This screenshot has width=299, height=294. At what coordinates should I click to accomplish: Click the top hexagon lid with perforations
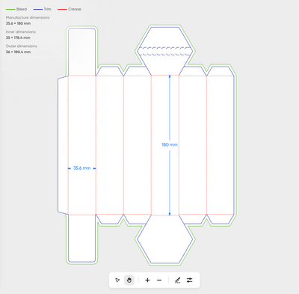pyautogui.click(x=165, y=51)
